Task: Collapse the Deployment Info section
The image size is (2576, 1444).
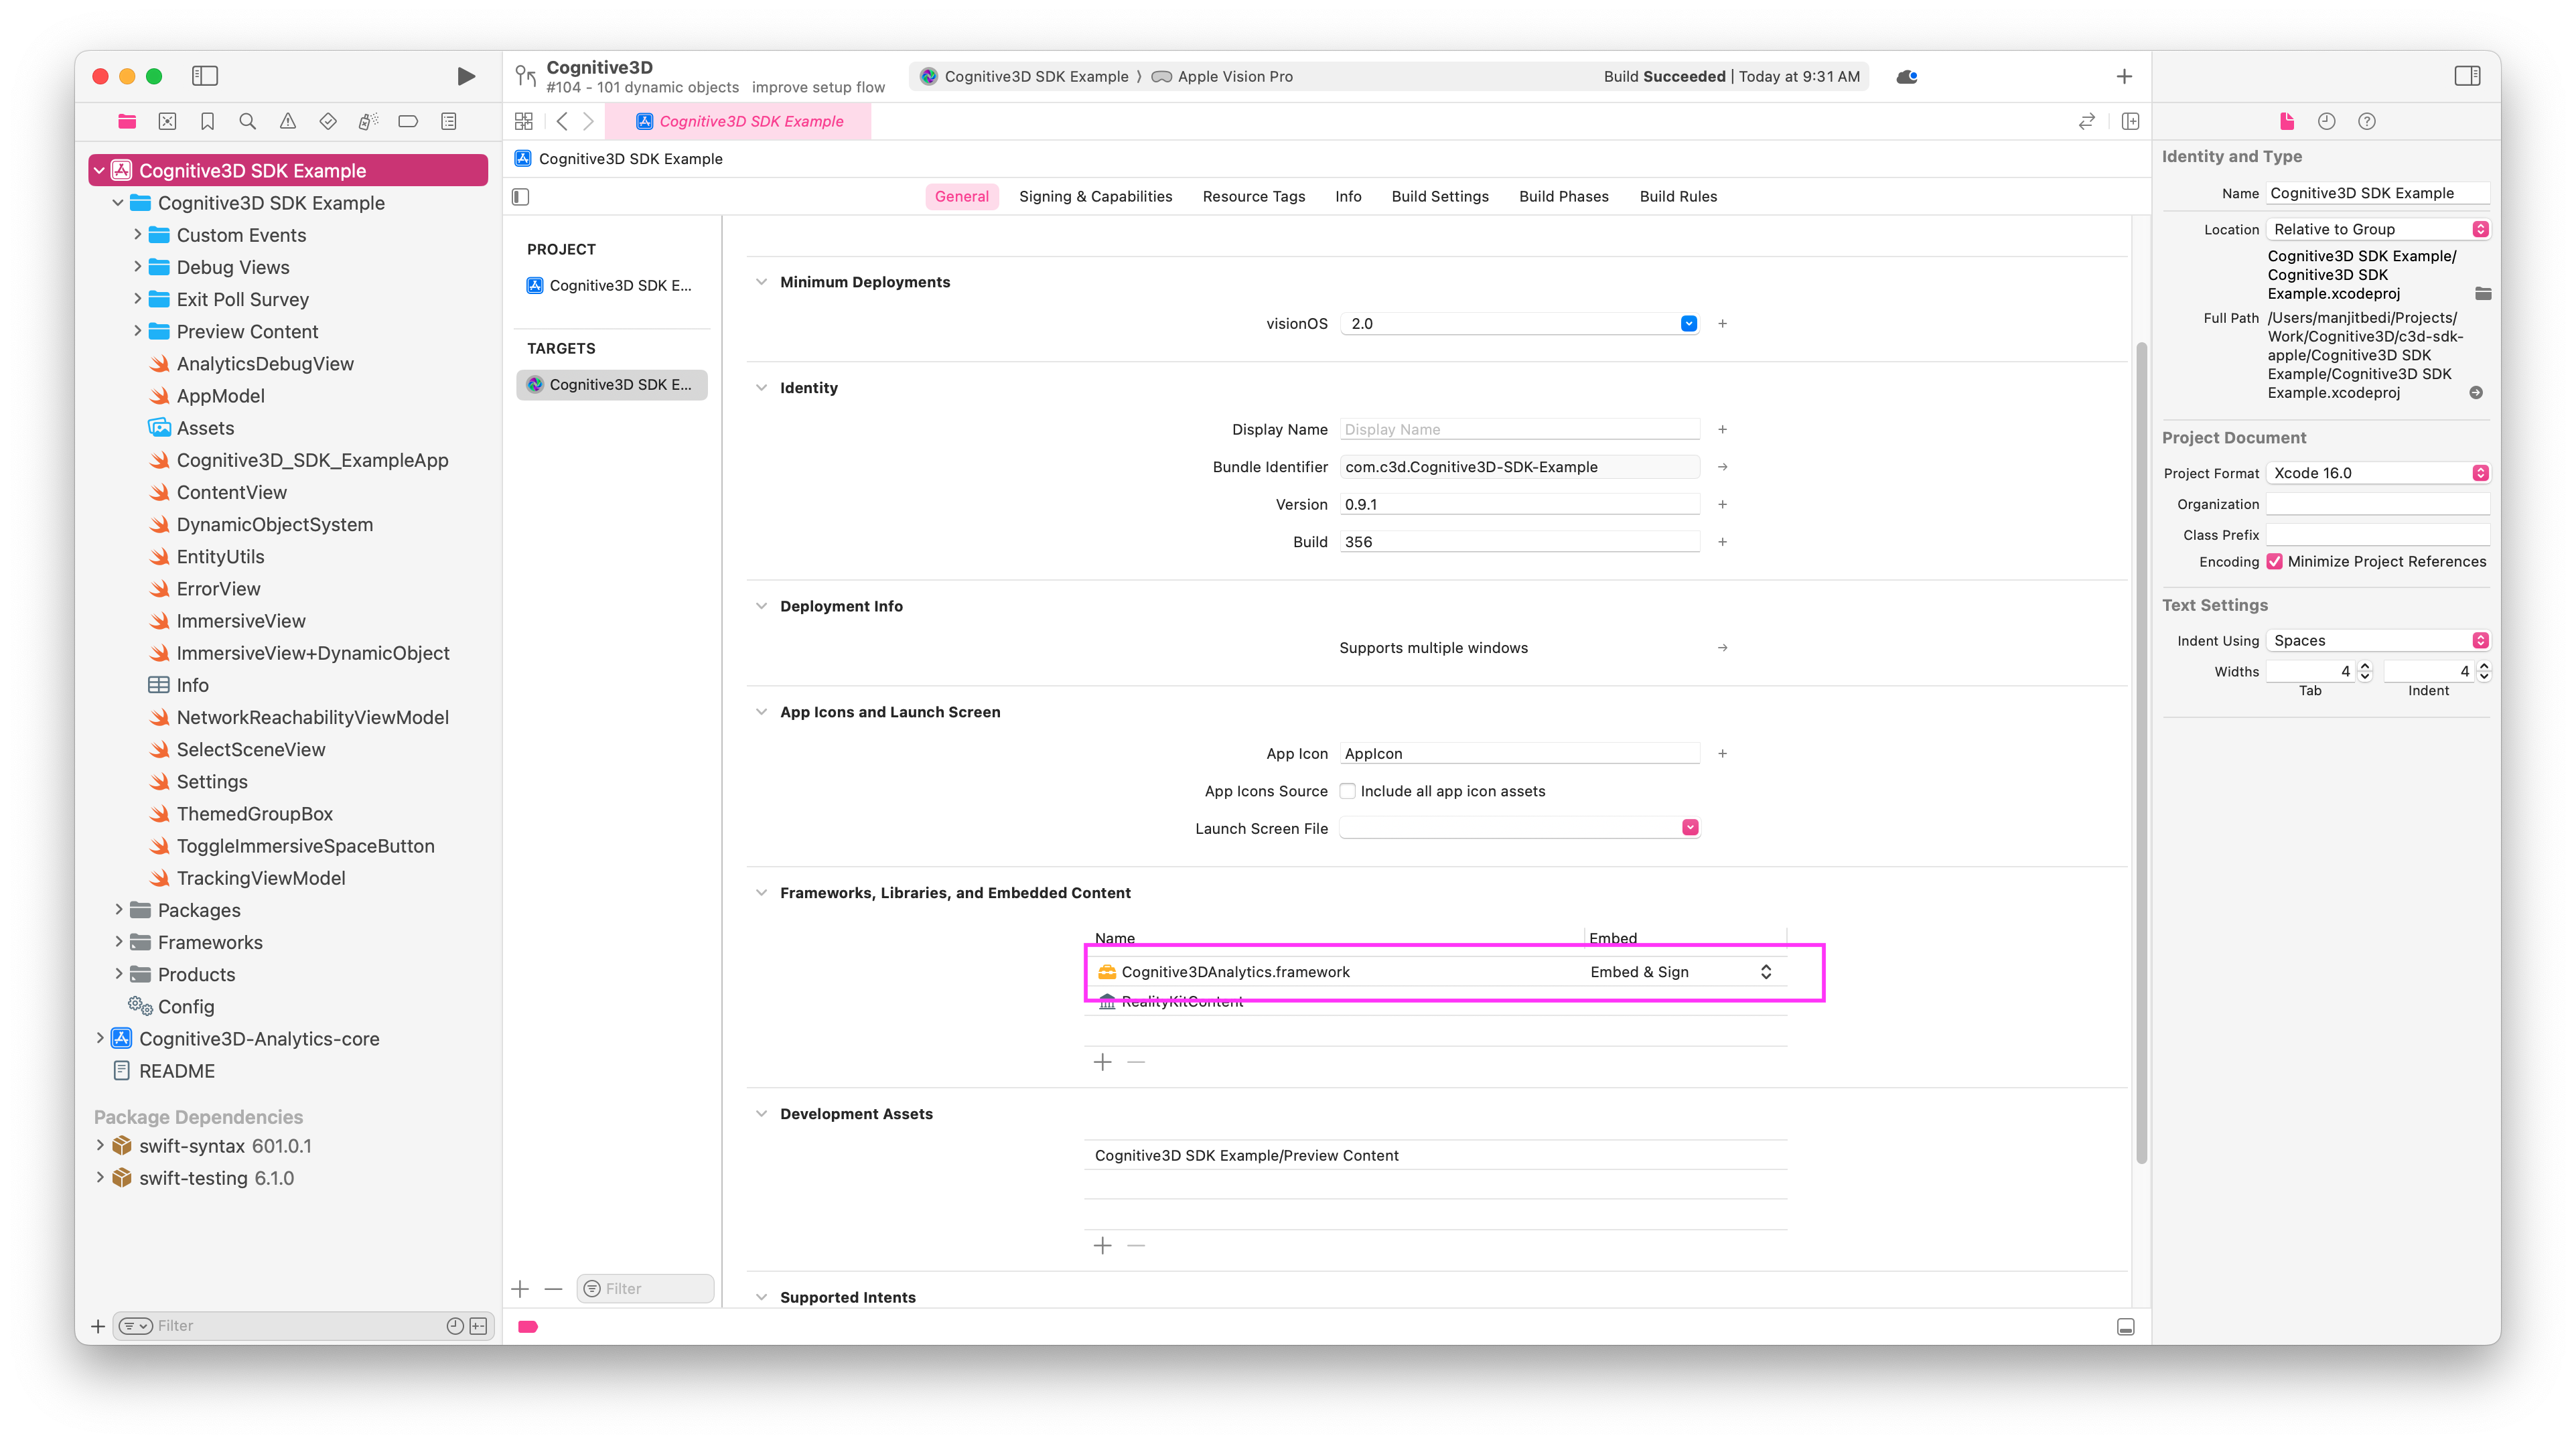Action: click(x=761, y=606)
